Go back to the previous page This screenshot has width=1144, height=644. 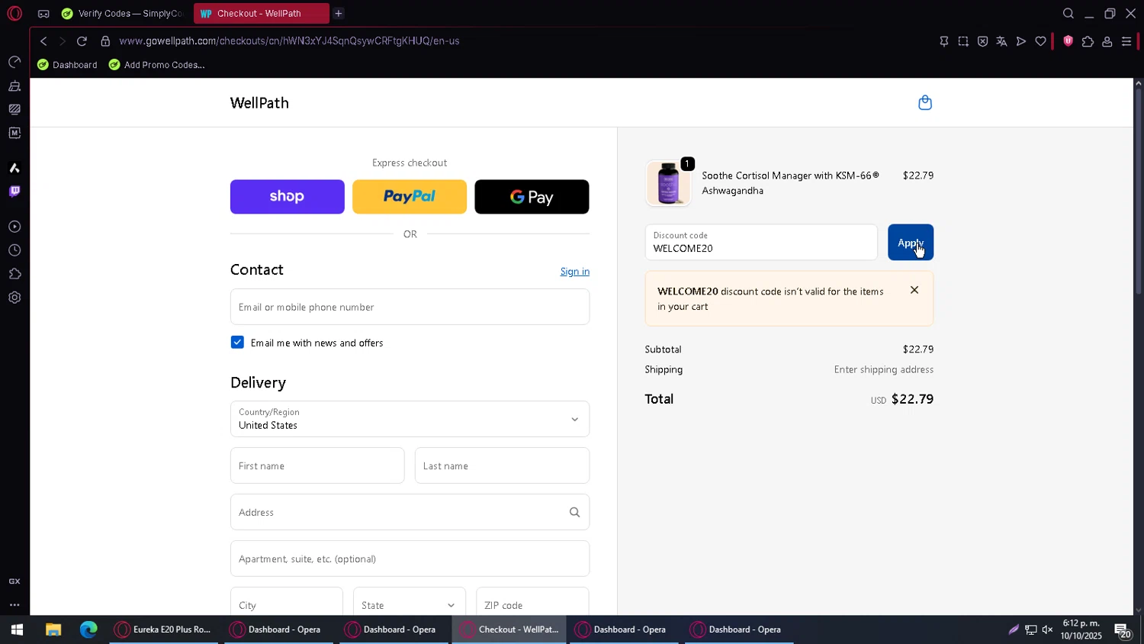43,41
